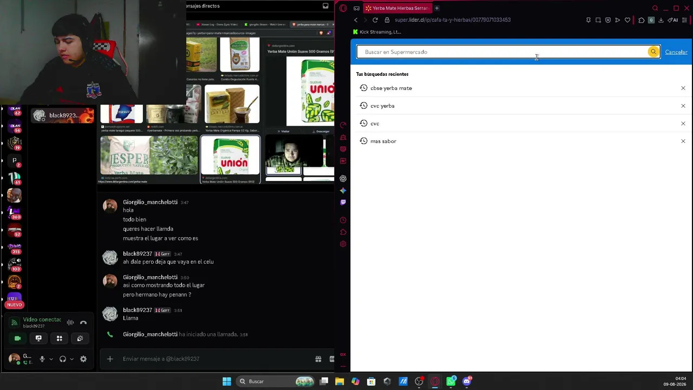The width and height of the screenshot is (693, 390).
Task: Pin the page using Opera pinboard icon
Action: point(589,20)
